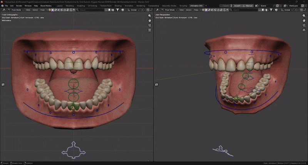308x165 pixels.
Task: Open the File menu
Action: pos(6,6)
